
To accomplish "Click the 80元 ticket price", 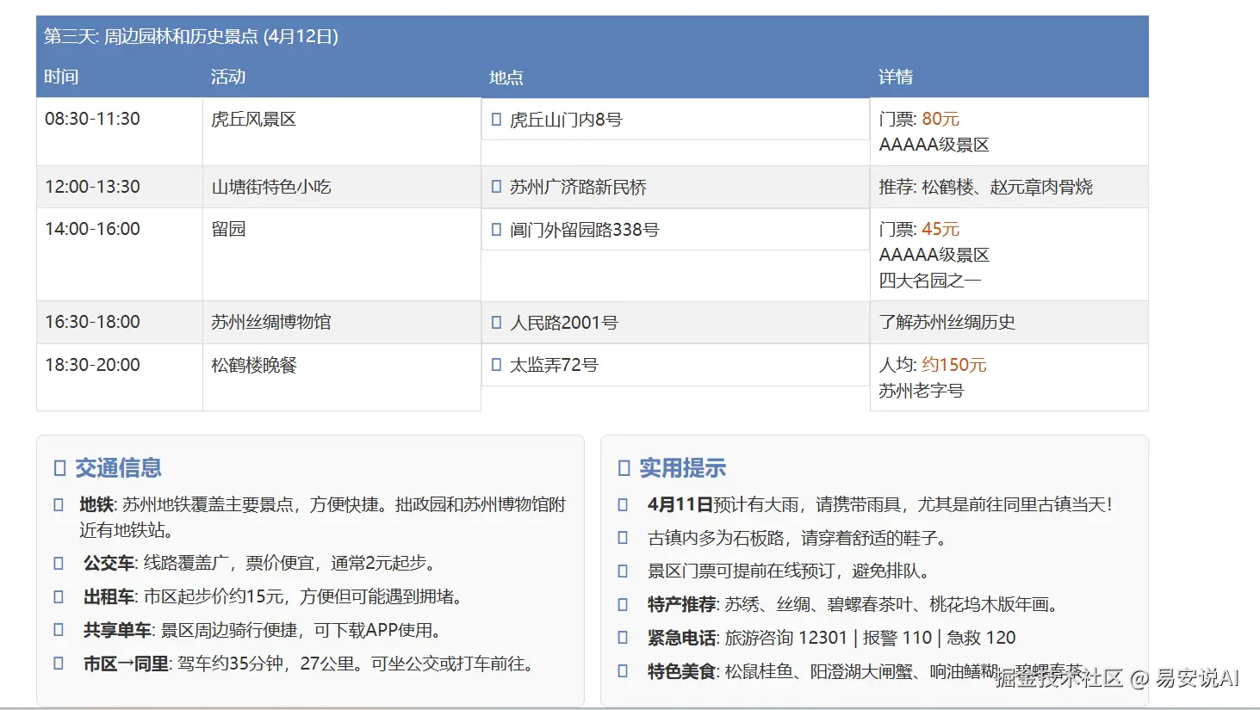I will (940, 119).
